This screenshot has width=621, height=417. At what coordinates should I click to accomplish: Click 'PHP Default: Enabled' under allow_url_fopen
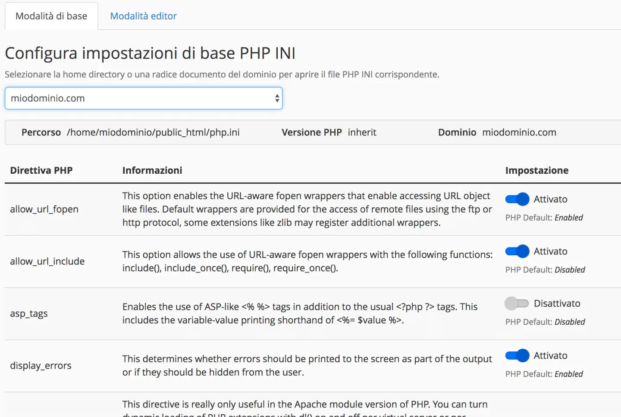(544, 218)
